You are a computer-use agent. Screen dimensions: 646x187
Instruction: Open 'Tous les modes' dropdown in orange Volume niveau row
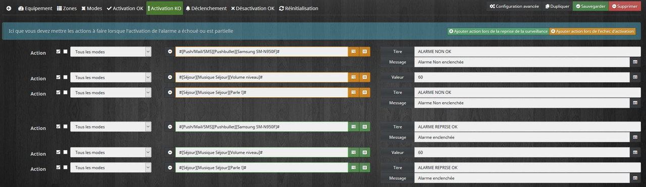111,77
